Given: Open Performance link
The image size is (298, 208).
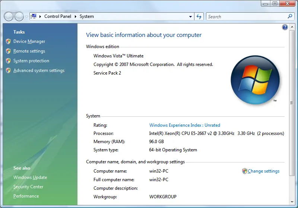Looking at the screenshot, I should 26,196.
